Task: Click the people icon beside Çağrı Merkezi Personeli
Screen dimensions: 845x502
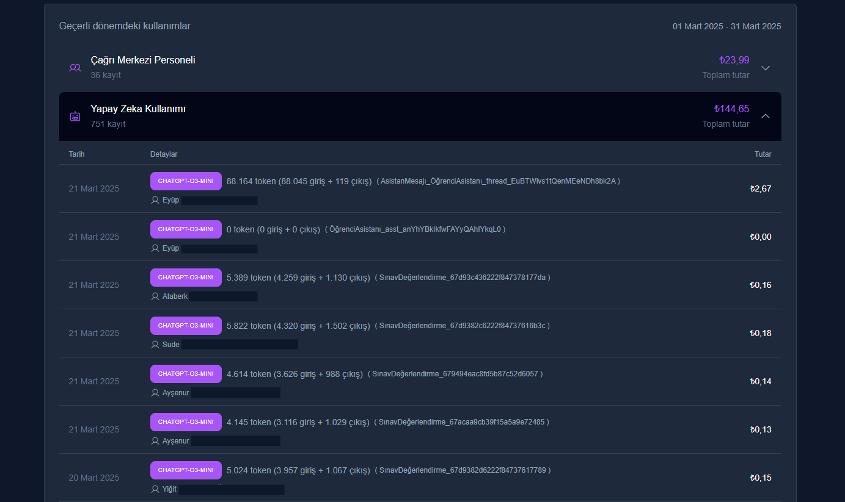Action: [75, 68]
